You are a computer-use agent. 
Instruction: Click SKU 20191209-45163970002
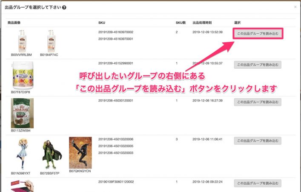click(116, 32)
